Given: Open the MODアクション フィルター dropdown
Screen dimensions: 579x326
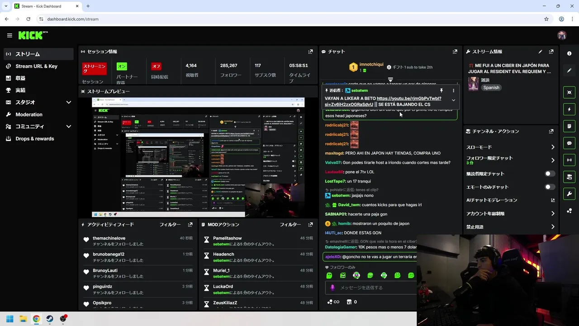Looking at the screenshot, I should click(x=290, y=225).
